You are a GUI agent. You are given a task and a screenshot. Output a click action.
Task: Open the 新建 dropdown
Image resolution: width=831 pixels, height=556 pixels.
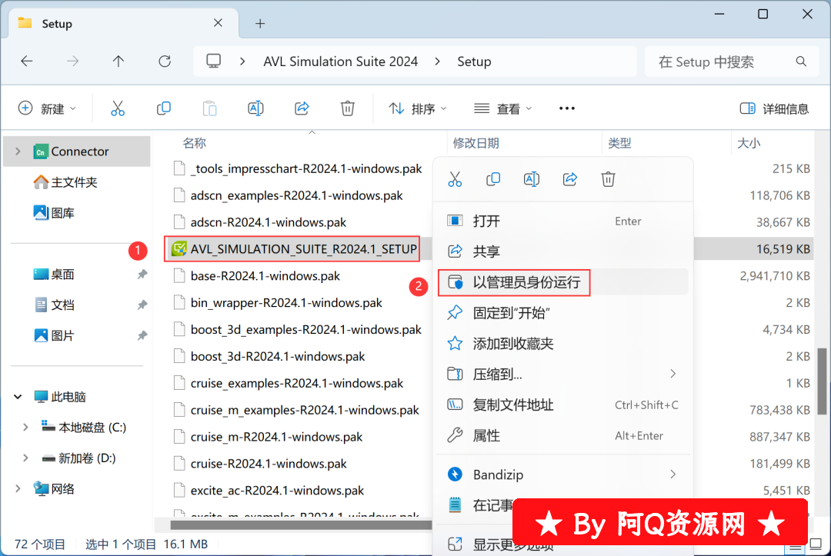coord(47,108)
